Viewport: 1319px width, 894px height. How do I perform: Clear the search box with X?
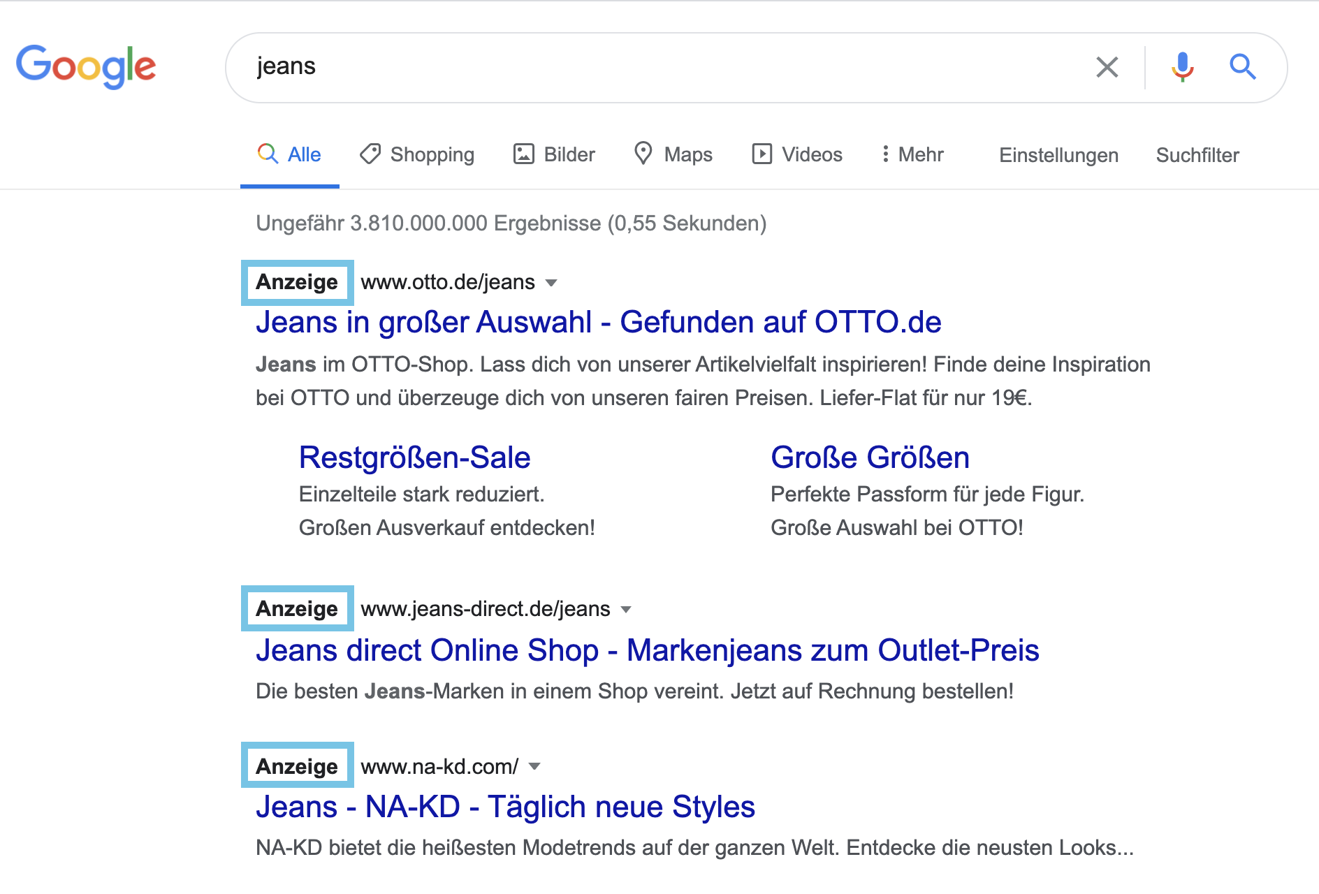pos(1107,67)
